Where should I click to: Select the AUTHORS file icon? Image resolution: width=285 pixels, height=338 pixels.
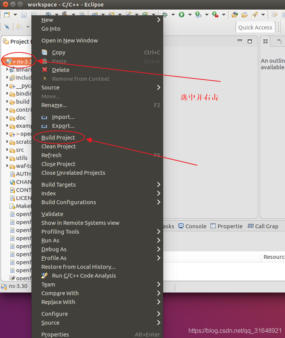(x=13, y=174)
